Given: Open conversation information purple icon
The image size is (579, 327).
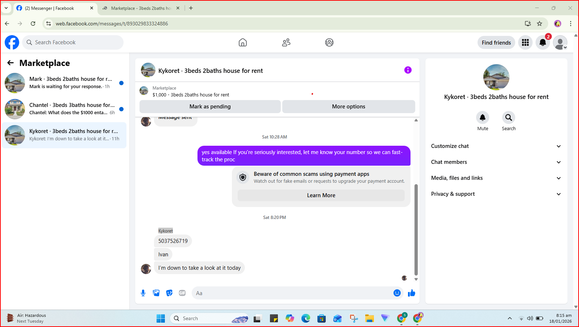Looking at the screenshot, I should pyautogui.click(x=408, y=70).
